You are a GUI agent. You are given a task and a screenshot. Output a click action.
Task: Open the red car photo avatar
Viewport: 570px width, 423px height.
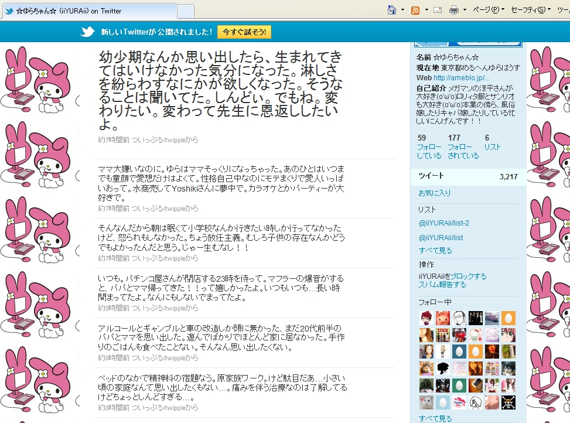[492, 318]
